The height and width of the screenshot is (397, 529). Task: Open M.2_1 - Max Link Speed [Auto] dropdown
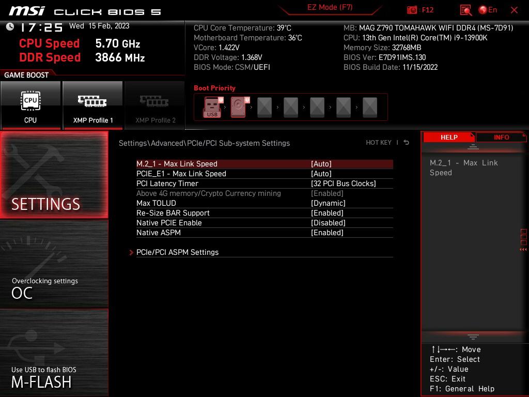click(x=321, y=164)
